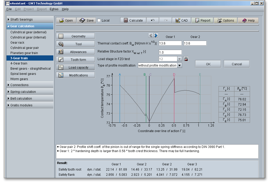Go to next gear with blue arrow
Image resolution: width=269 pixels, height=182 pixels.
click(156, 36)
